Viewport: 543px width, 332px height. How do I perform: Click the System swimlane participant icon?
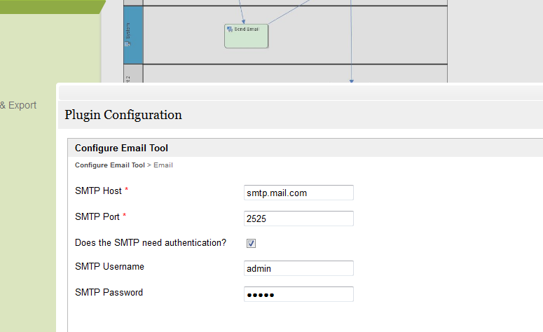click(128, 44)
